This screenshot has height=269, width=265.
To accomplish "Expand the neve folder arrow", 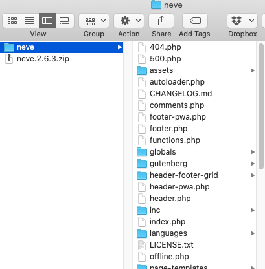I will pos(119,47).
